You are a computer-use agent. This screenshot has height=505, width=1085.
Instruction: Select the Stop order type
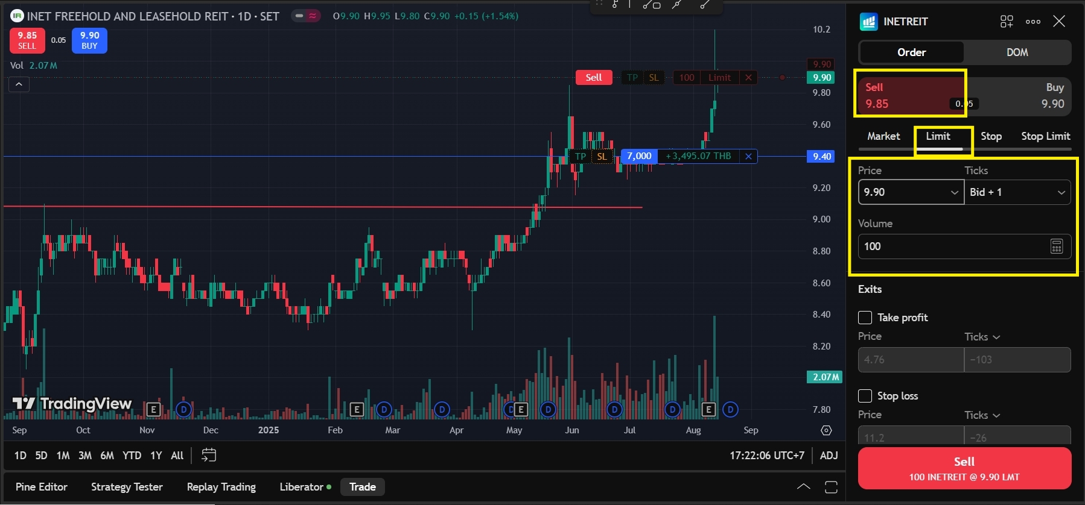[991, 136]
